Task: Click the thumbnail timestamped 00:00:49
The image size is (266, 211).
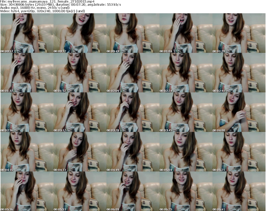Action: (133, 33)
